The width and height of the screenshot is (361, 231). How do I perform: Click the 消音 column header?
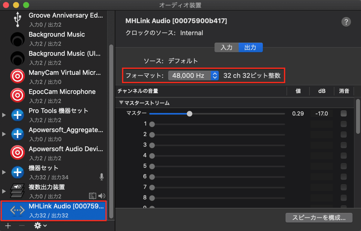pyautogui.click(x=344, y=91)
